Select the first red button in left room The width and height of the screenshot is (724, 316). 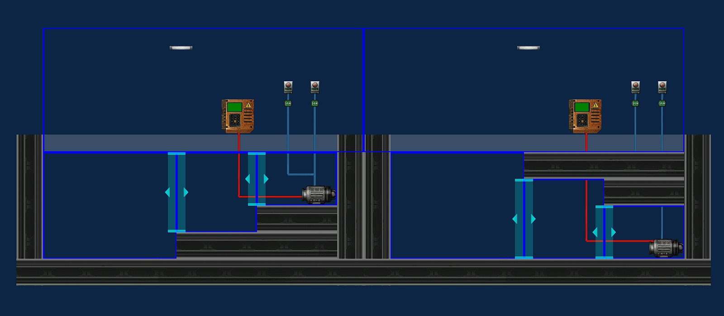(x=288, y=87)
